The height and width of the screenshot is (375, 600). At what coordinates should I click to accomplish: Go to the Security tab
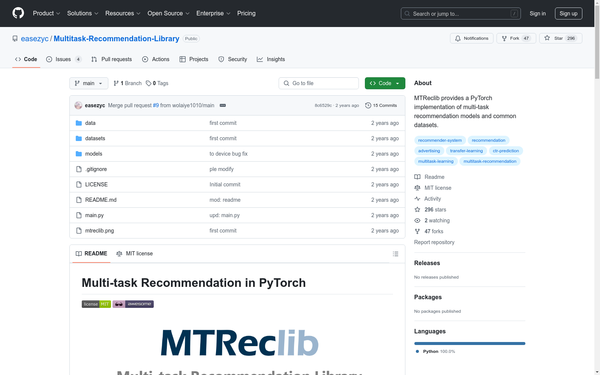232,59
